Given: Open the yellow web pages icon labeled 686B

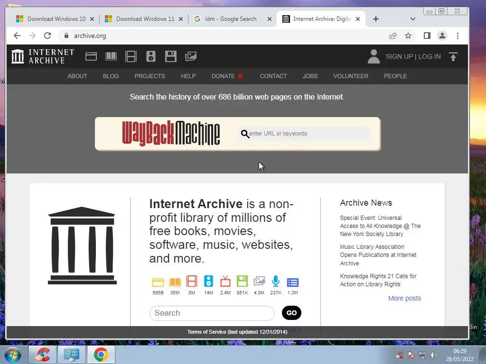Looking at the screenshot, I should [x=158, y=282].
